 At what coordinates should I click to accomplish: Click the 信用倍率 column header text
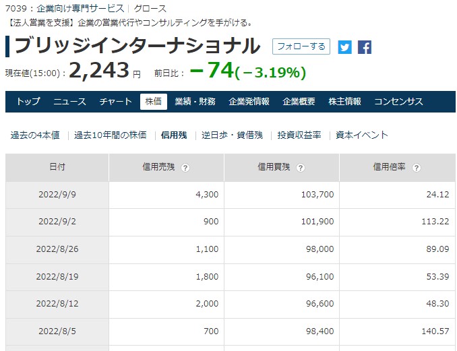(x=389, y=167)
